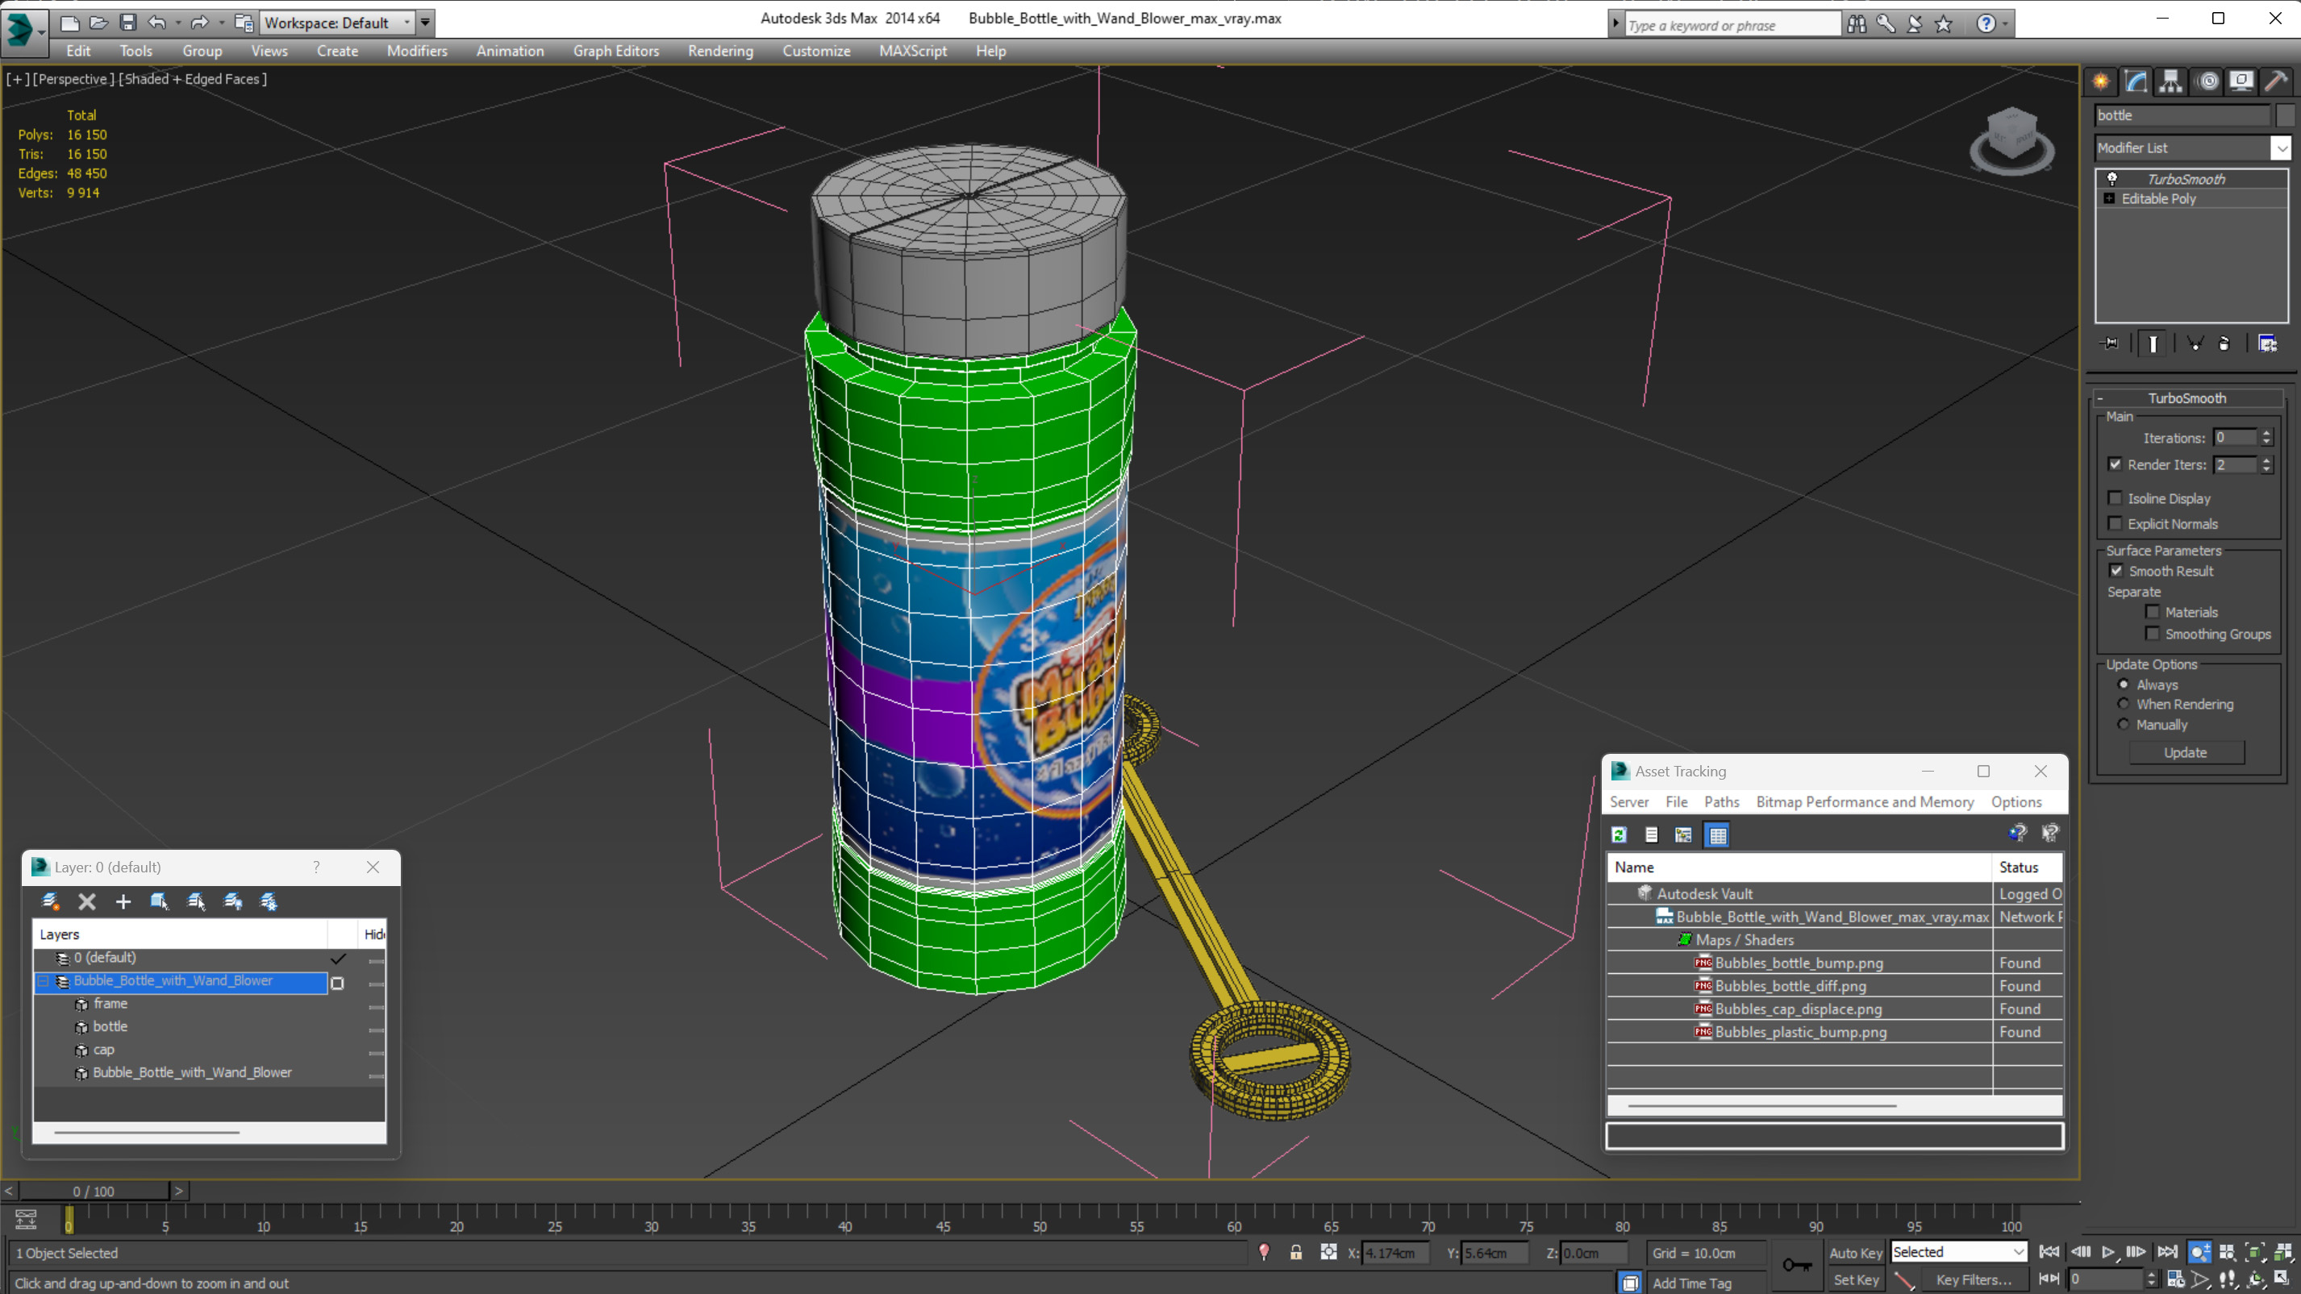Image resolution: width=2301 pixels, height=1294 pixels.
Task: Open the Modifiers menu
Action: (417, 51)
